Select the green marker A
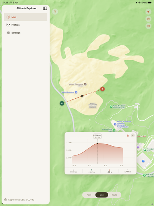 tap(62, 103)
